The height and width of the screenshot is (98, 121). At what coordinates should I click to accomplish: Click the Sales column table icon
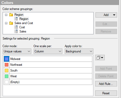click(16, 31)
